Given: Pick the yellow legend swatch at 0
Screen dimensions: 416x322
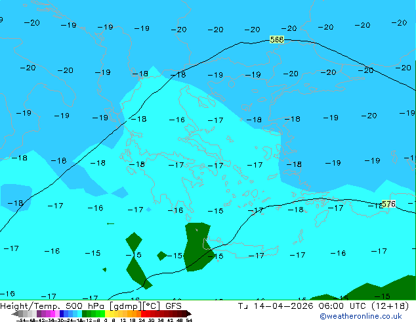Looking at the screenshot, I should 107,313.
